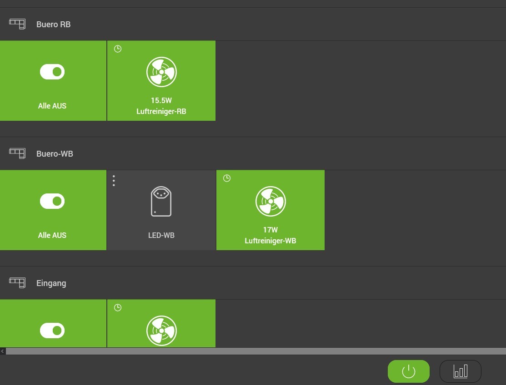
Task: Click the room icon beside Buero-WB
Action: (x=17, y=153)
